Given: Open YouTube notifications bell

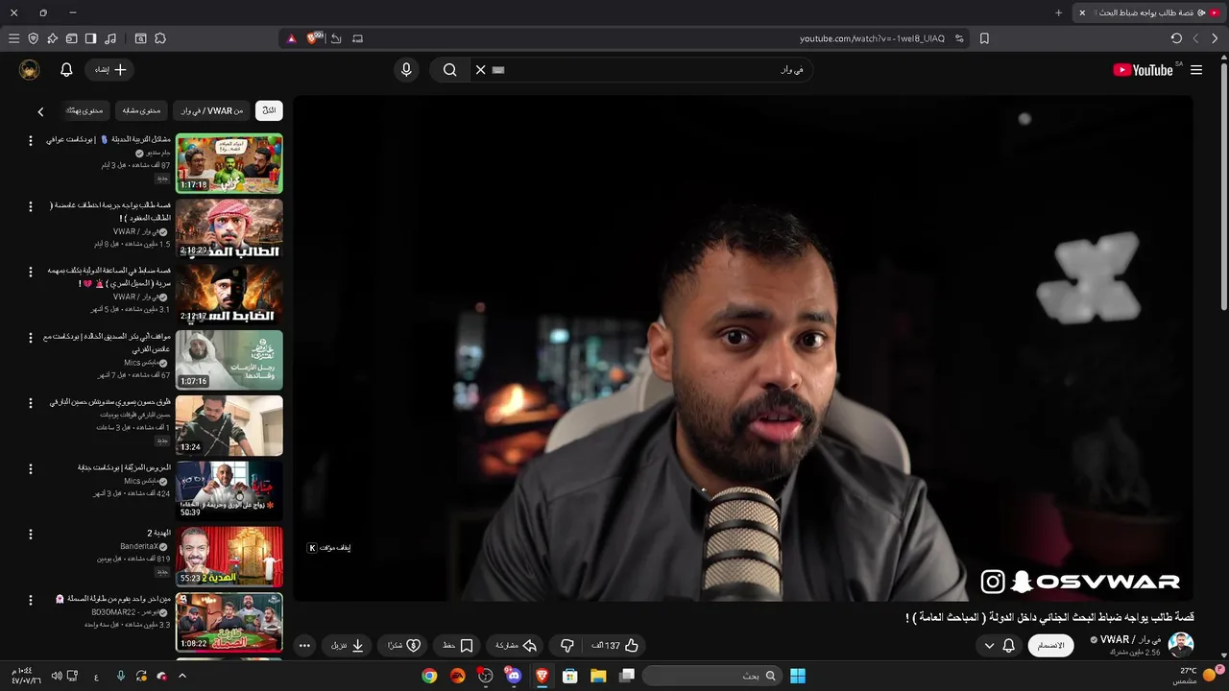Looking at the screenshot, I should click(x=66, y=70).
